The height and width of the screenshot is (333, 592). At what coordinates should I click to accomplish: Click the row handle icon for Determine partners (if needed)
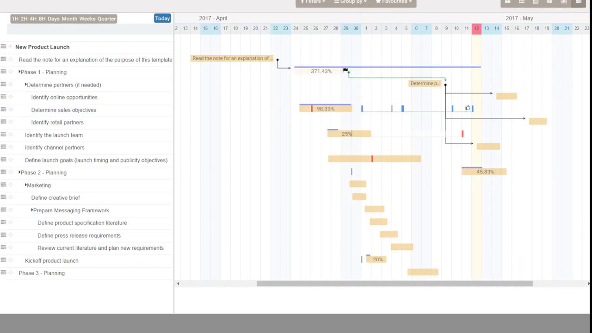click(x=4, y=84)
